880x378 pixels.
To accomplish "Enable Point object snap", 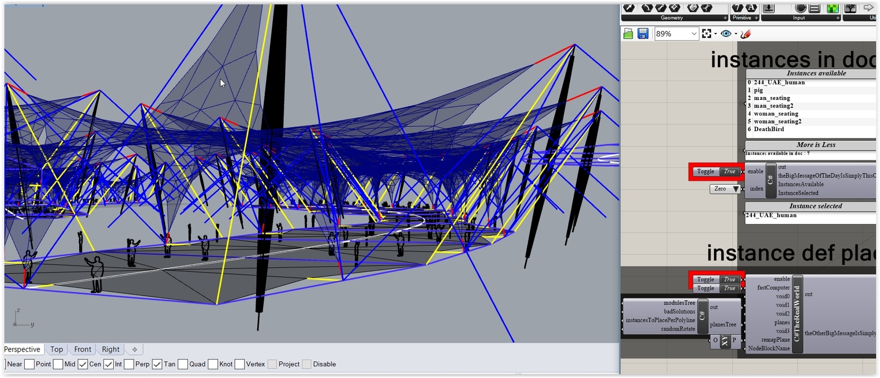I will coord(29,364).
